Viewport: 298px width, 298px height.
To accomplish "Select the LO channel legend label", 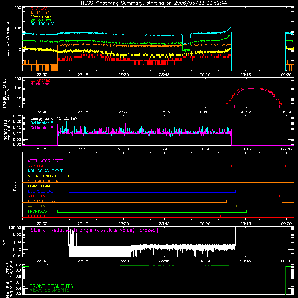I will click(41, 80).
